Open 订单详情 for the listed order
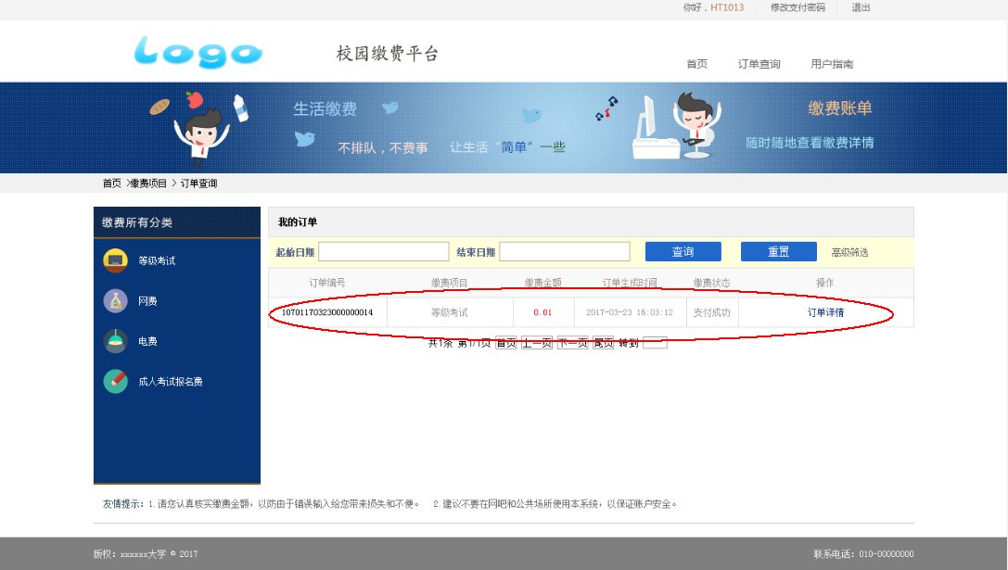This screenshot has width=1008, height=570. [x=825, y=312]
